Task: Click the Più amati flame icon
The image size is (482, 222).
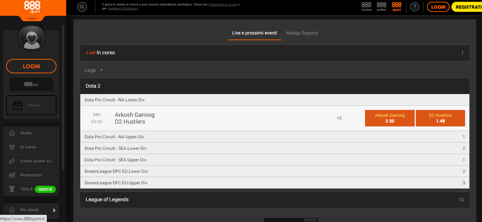Action: pos(12,210)
